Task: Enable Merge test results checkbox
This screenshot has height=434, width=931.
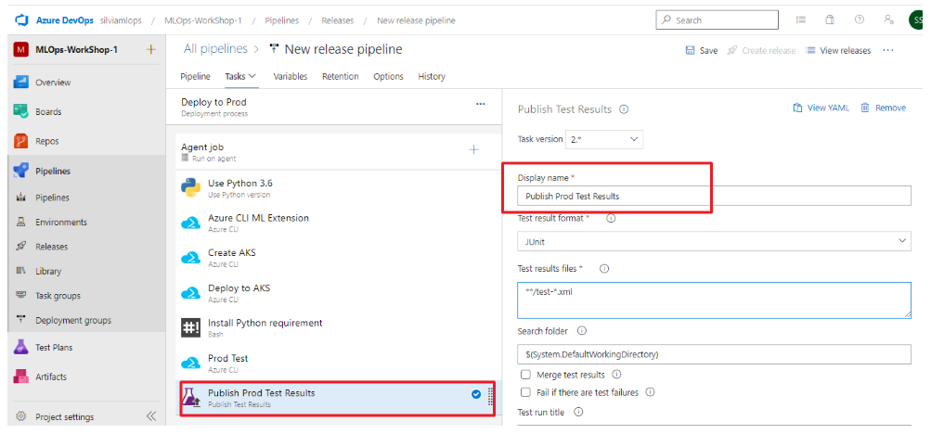Action: click(x=526, y=375)
